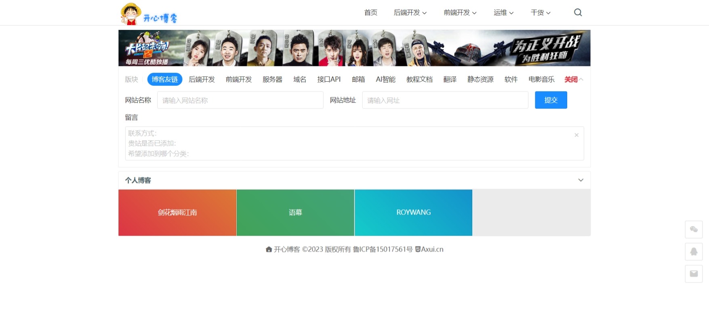Image resolution: width=709 pixels, height=333 pixels.
Task: Clear the 留言 textarea with X icon
Action: pos(576,135)
